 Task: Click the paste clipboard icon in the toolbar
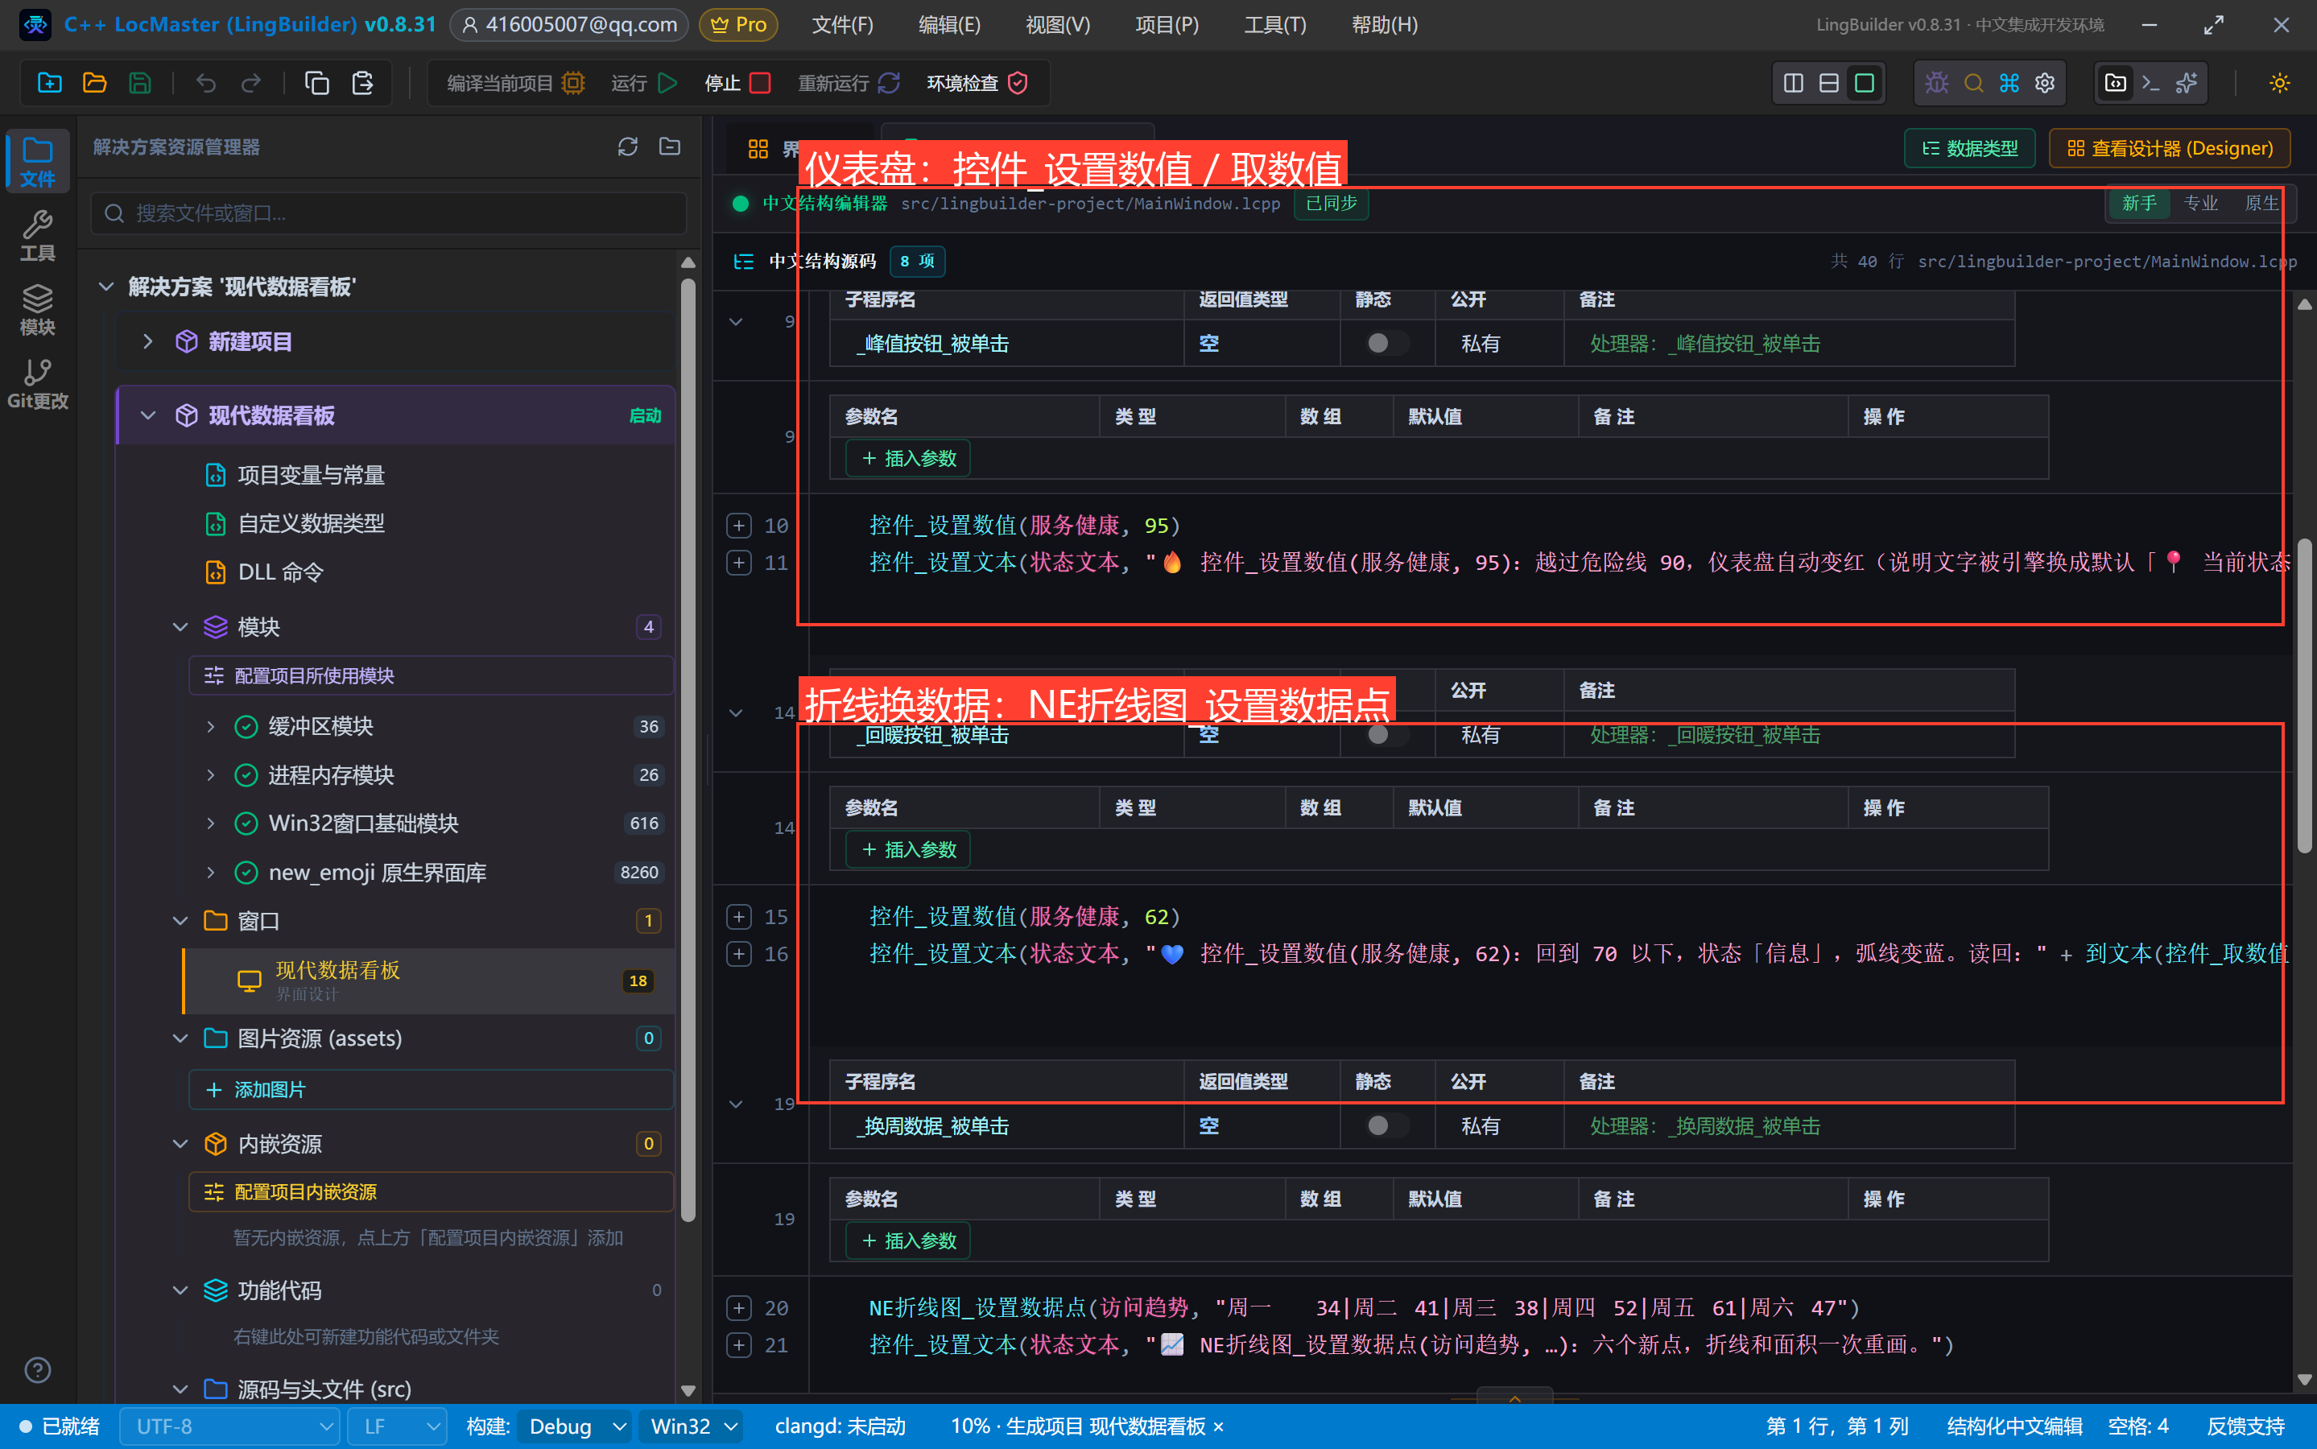coord(362,84)
